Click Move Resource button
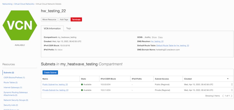The image size is (234, 110). (x=49, y=19)
